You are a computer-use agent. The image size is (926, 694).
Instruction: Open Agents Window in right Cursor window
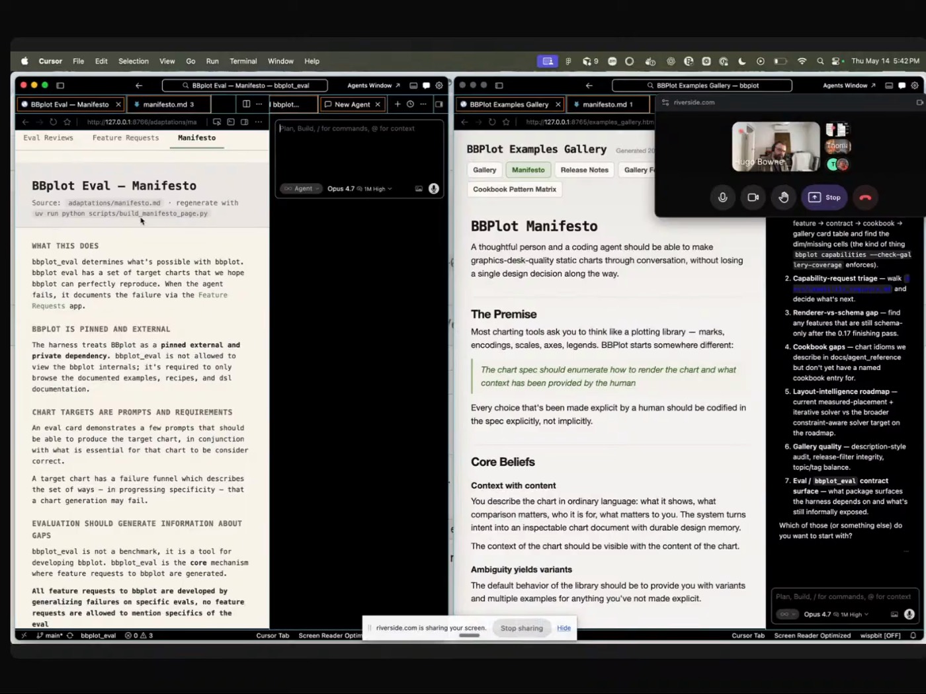[849, 85]
